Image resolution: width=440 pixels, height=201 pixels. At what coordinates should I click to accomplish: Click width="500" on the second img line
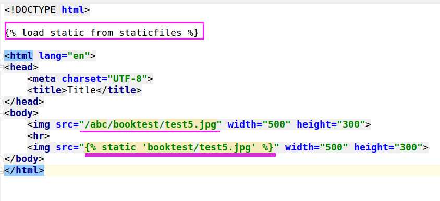tap(316, 147)
